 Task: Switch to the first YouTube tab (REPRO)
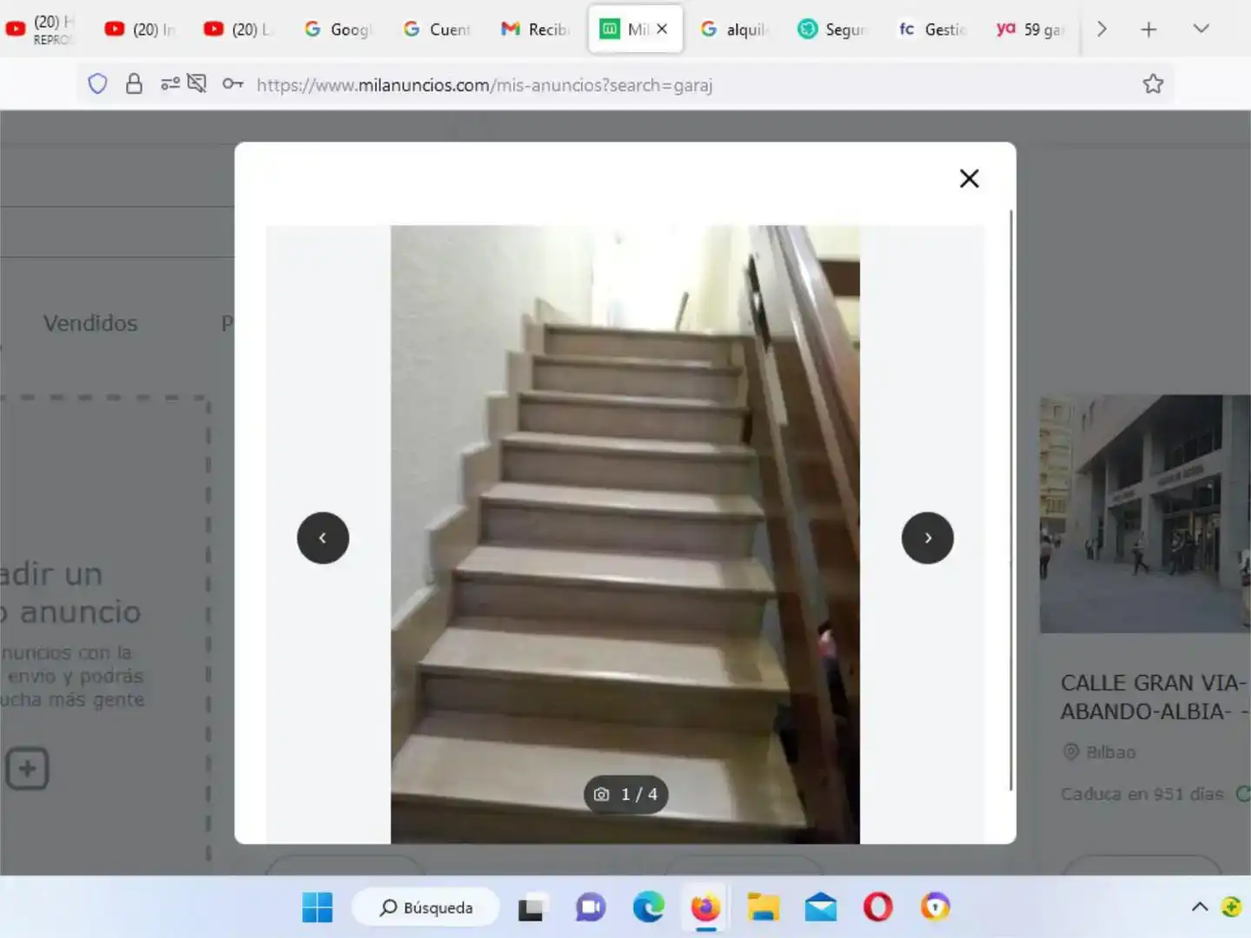coord(41,29)
